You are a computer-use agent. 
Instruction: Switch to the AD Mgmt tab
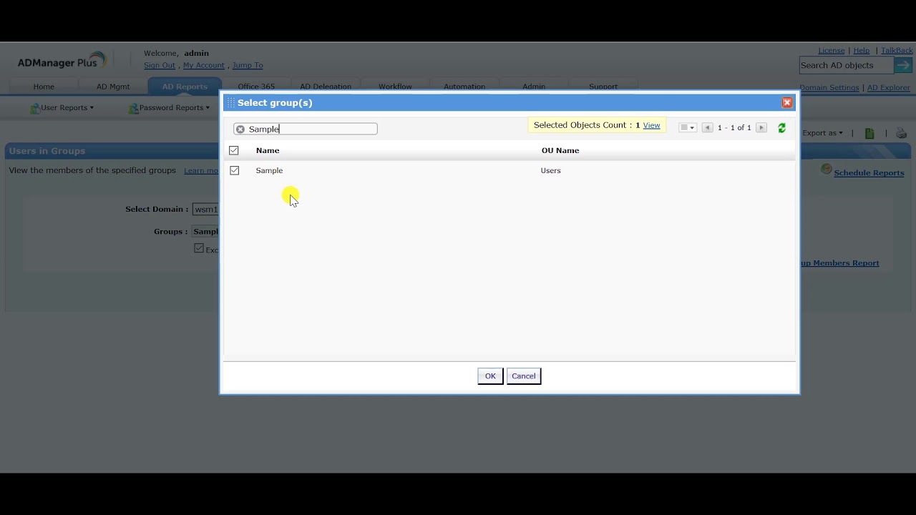pos(113,87)
